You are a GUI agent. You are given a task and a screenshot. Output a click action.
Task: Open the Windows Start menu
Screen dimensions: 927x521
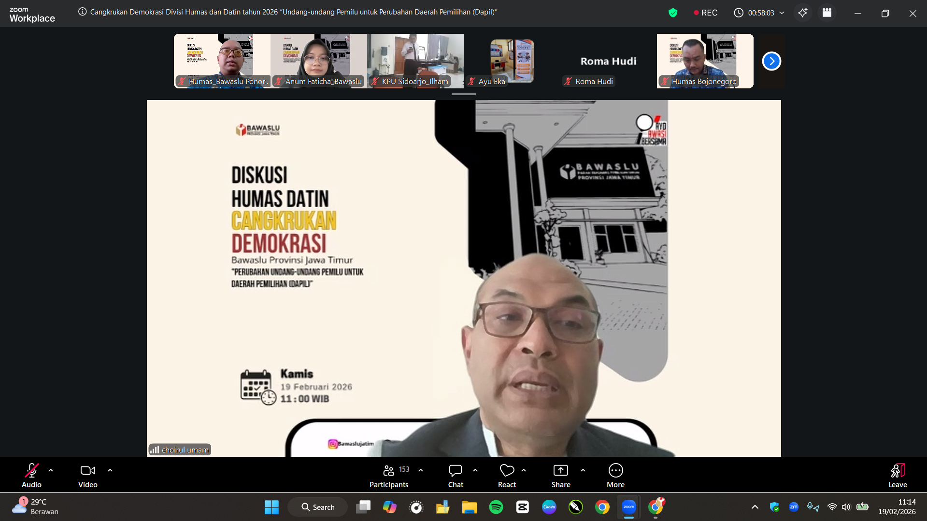coord(271,507)
